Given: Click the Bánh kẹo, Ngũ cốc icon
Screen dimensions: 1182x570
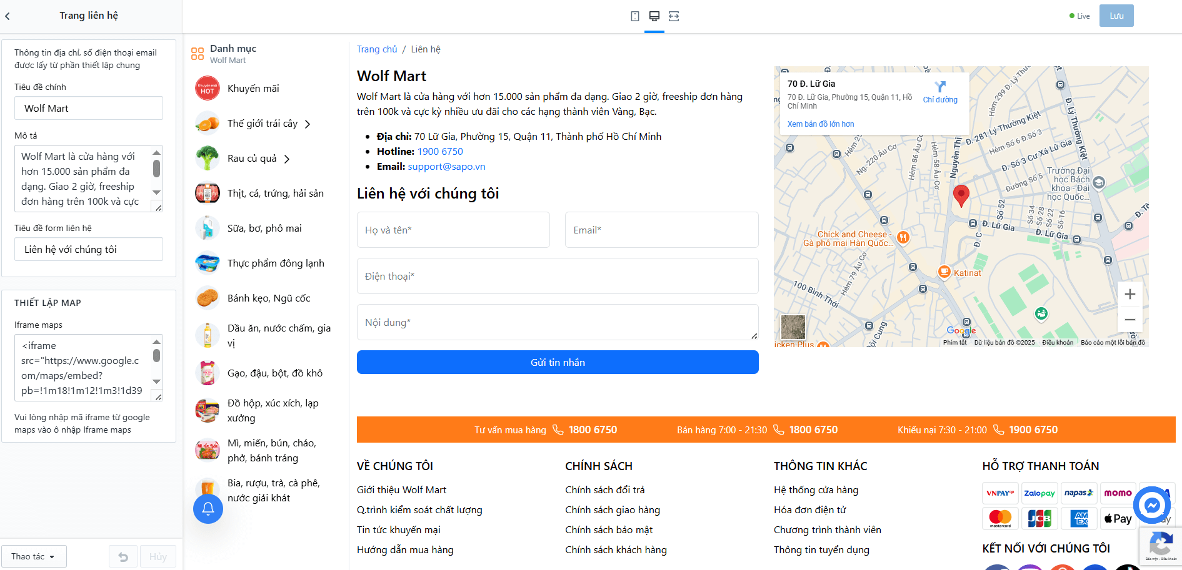Looking at the screenshot, I should click(x=208, y=298).
